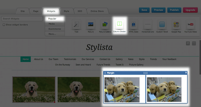Open the Trends navigation link
The height and width of the screenshot is (107, 201).
(x=153, y=59)
